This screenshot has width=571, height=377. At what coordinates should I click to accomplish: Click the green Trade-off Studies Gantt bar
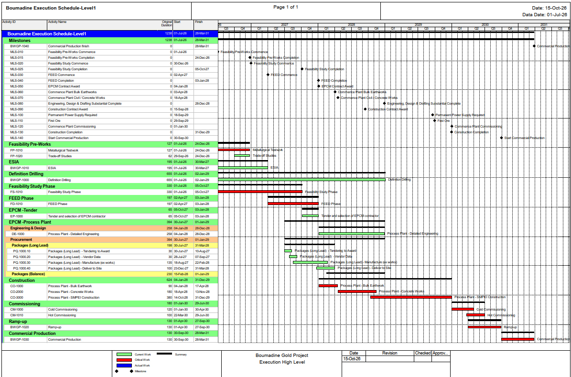click(x=242, y=156)
